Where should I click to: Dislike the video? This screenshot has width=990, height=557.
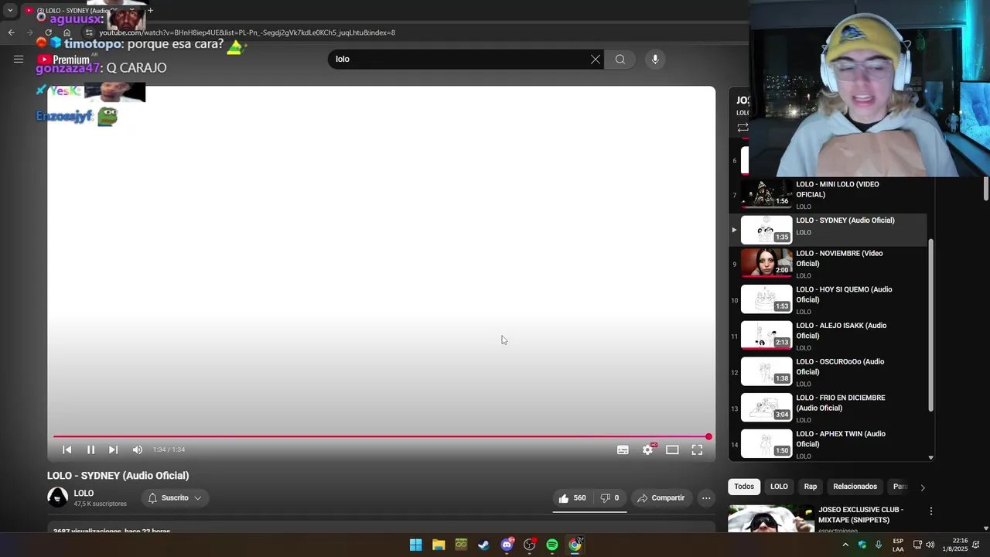(x=610, y=498)
